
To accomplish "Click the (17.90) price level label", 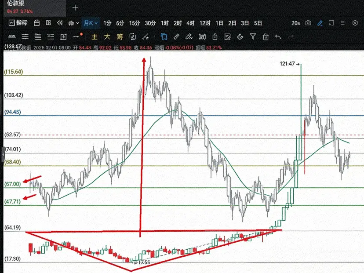I will 13,258.
